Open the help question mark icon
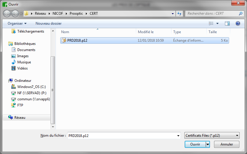Screen dimensions: 247x154 pos(238,23)
